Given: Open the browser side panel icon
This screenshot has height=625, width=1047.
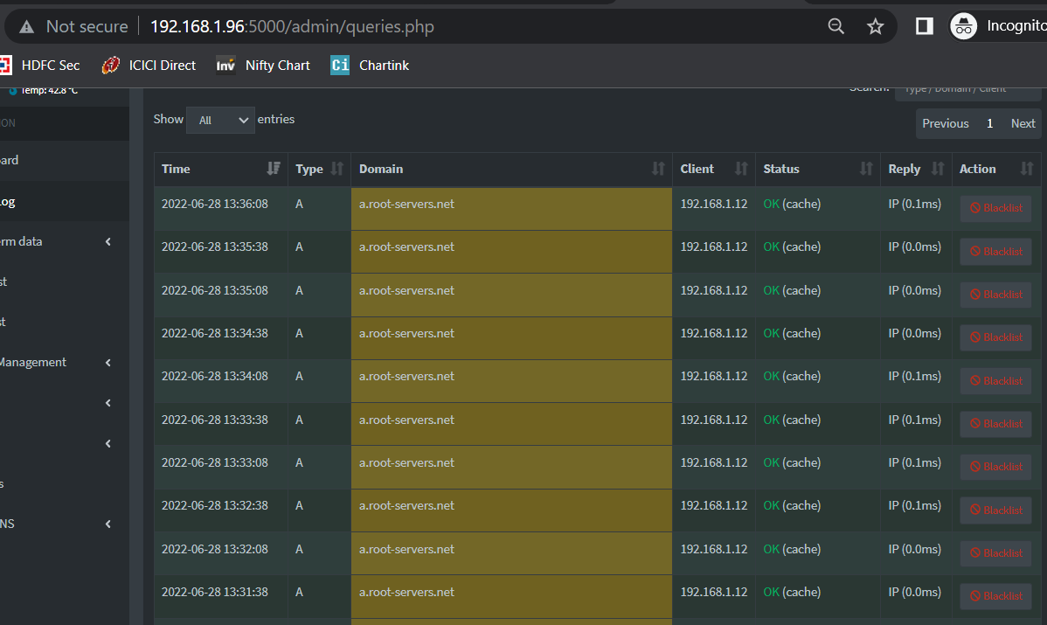Looking at the screenshot, I should [x=924, y=26].
